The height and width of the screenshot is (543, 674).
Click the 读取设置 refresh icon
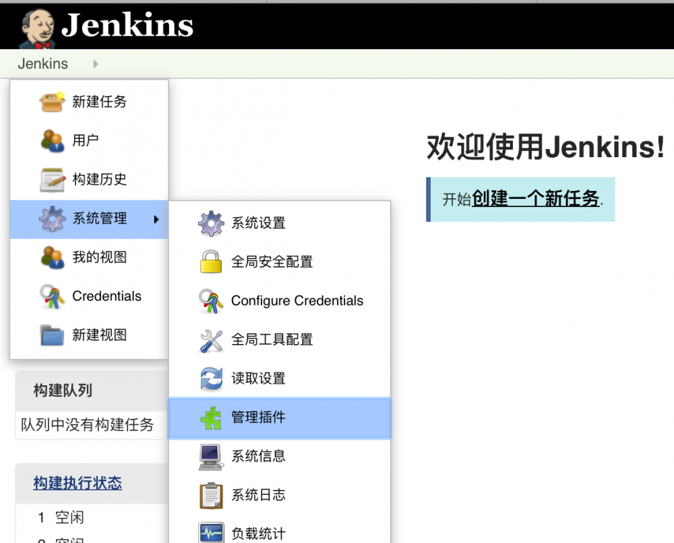211,378
